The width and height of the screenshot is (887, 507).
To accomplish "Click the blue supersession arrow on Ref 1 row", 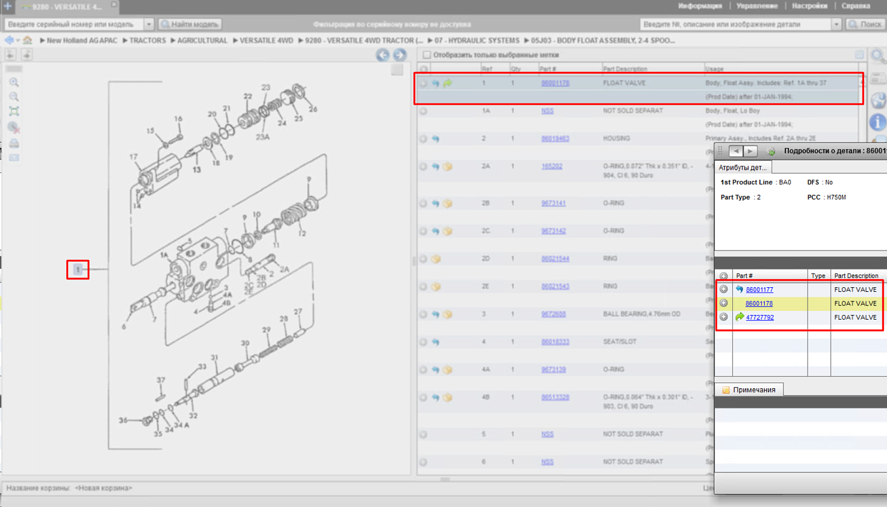I will point(436,83).
